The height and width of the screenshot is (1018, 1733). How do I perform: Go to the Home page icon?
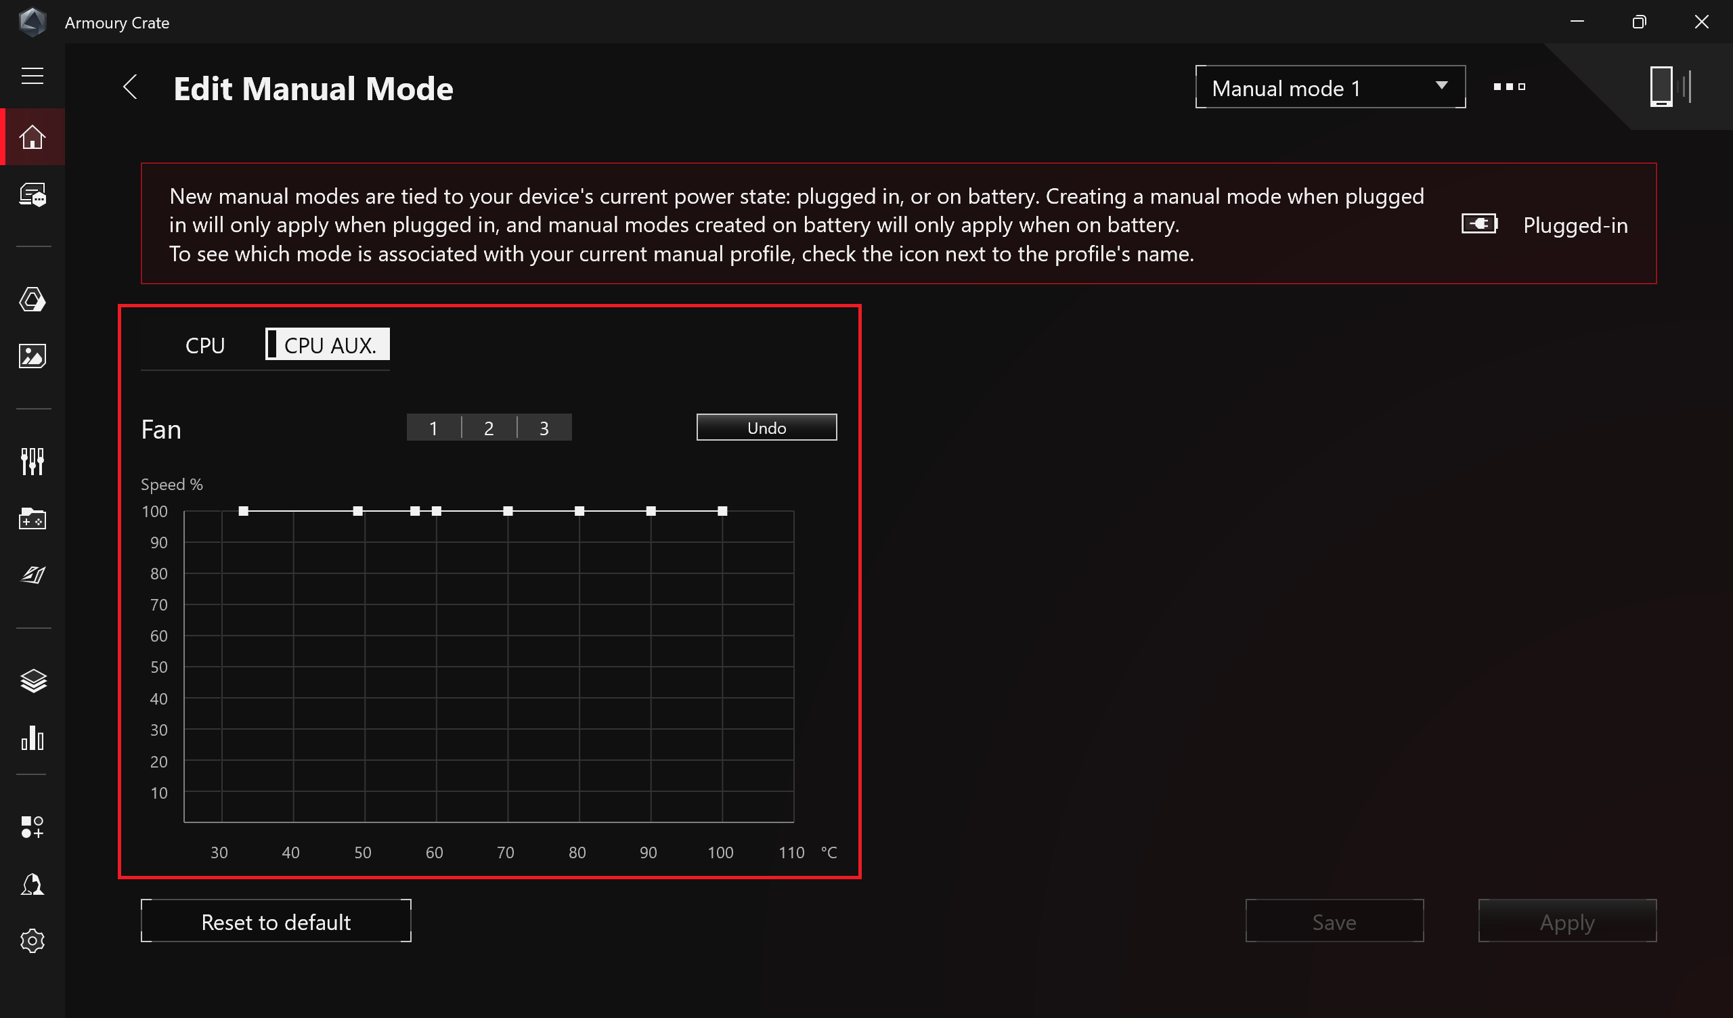tap(32, 137)
